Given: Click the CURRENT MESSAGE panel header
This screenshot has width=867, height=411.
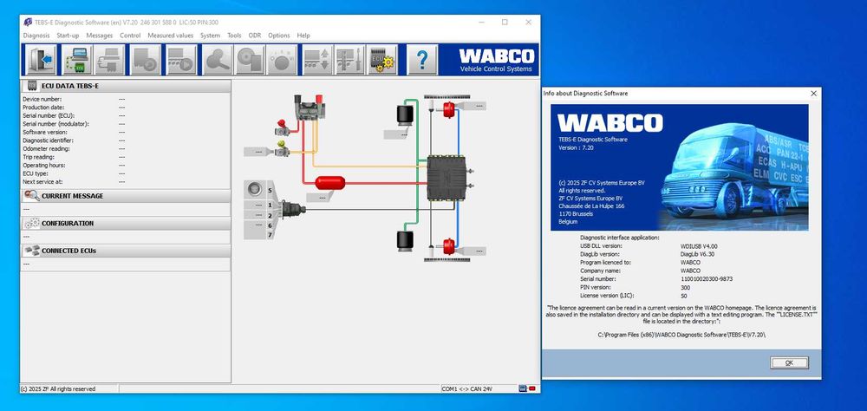Looking at the screenshot, I should pyautogui.click(x=126, y=196).
